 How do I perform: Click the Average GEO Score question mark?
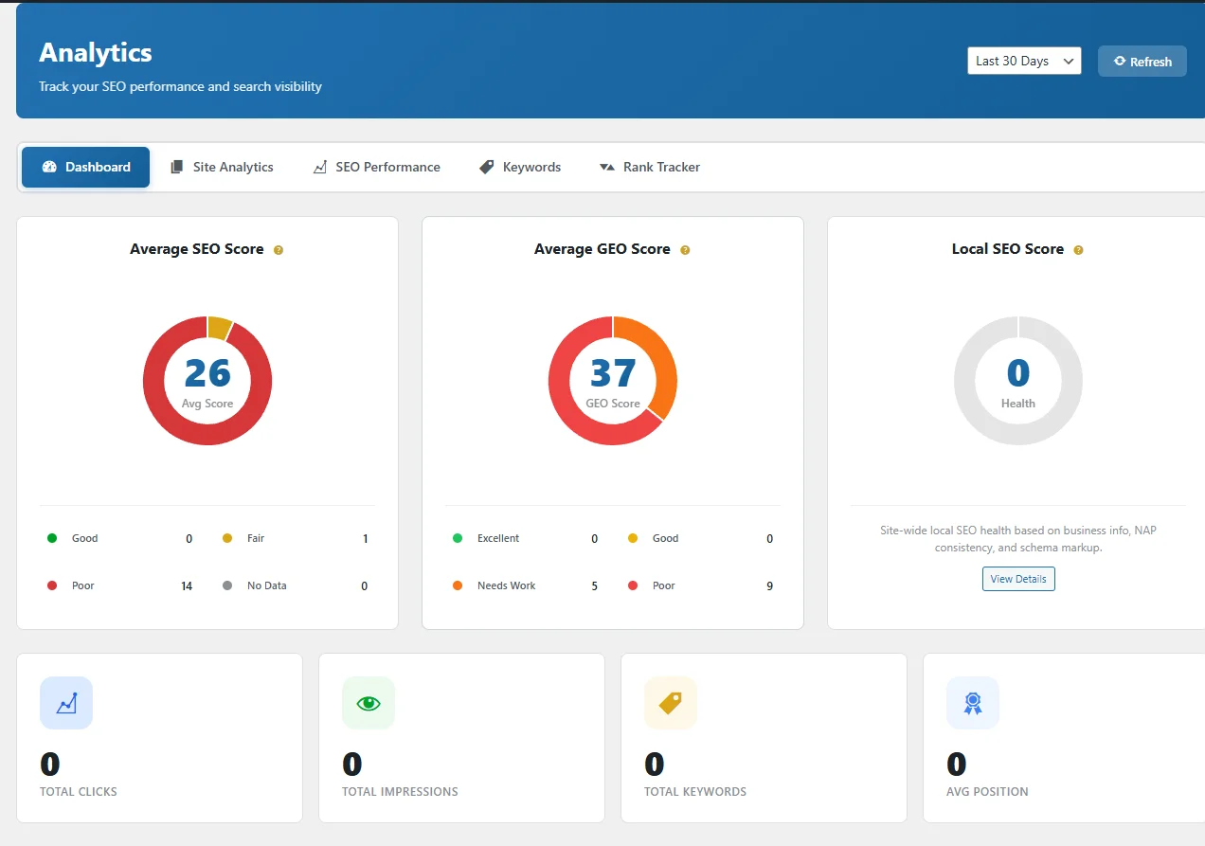click(683, 249)
